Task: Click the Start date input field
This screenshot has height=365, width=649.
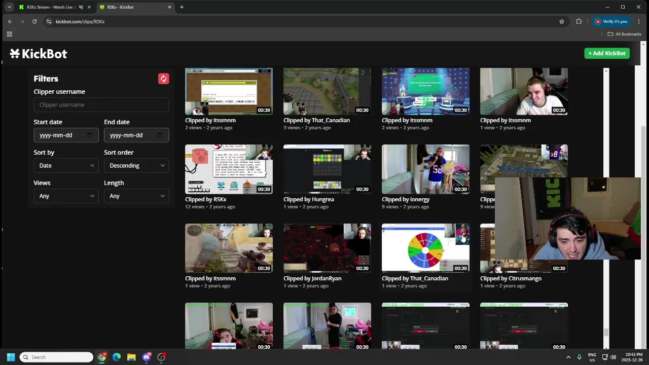Action: pos(66,135)
